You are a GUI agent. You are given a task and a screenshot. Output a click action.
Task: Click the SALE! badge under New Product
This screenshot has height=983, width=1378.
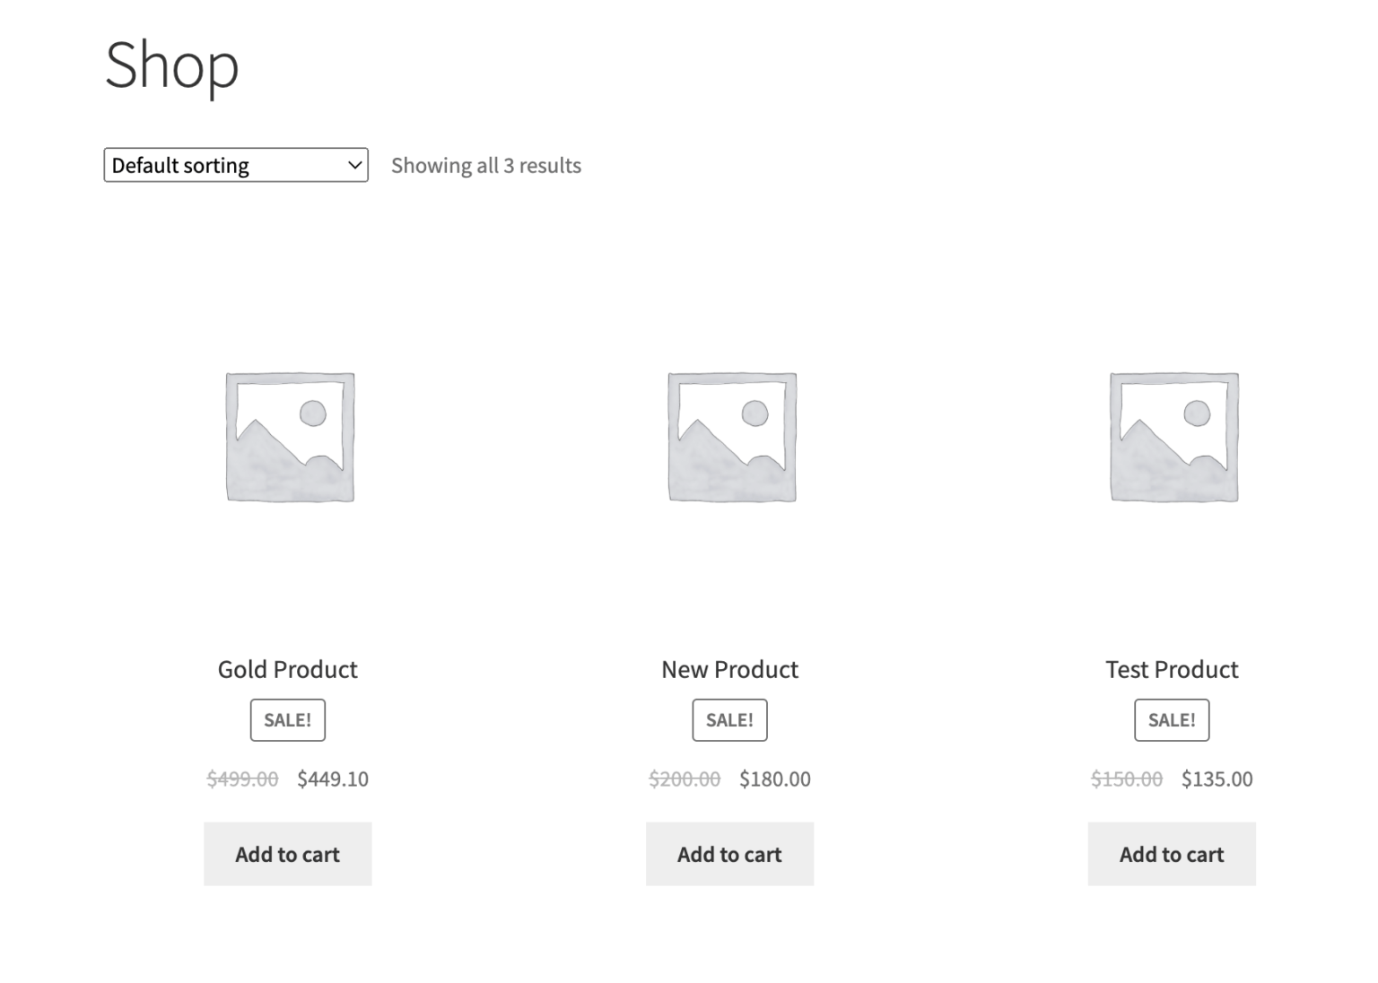point(729,720)
